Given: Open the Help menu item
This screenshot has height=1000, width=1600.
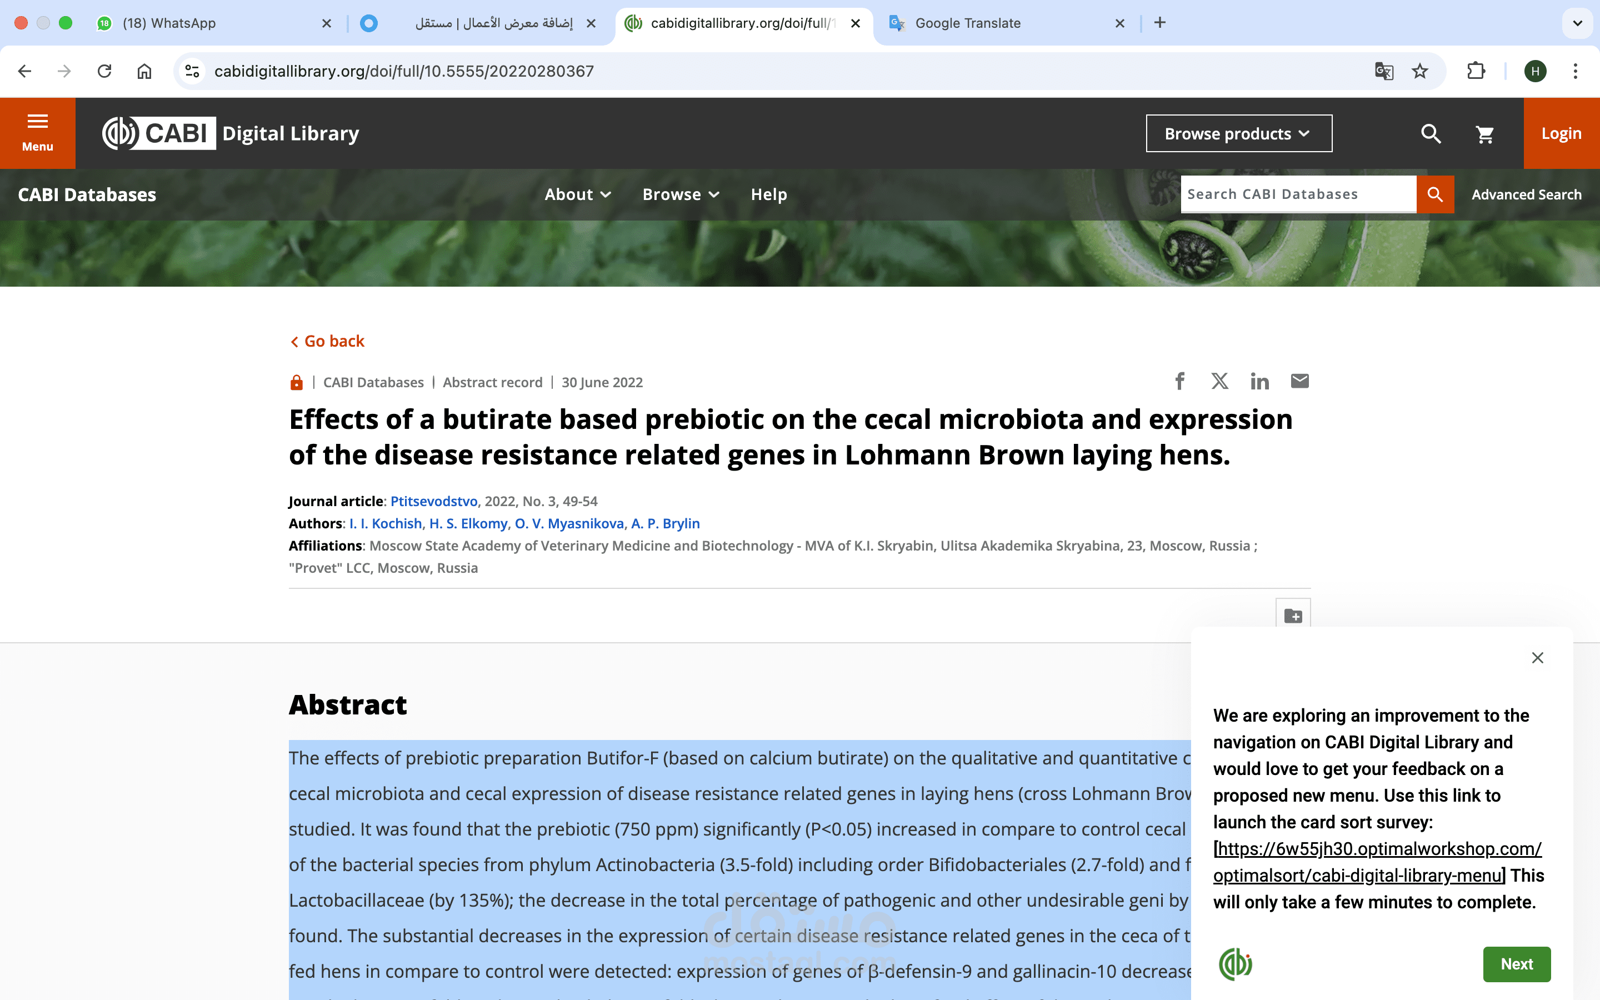Looking at the screenshot, I should (x=769, y=194).
